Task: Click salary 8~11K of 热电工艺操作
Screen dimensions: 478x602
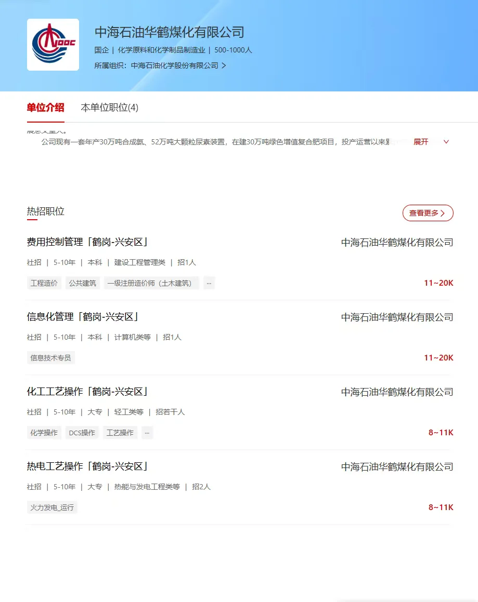Action: [441, 507]
